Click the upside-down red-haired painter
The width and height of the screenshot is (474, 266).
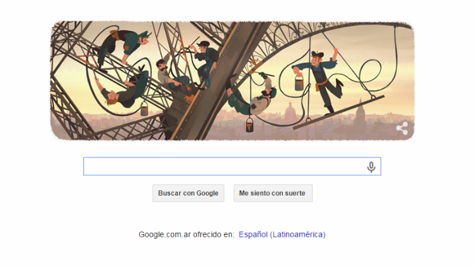click(x=123, y=91)
